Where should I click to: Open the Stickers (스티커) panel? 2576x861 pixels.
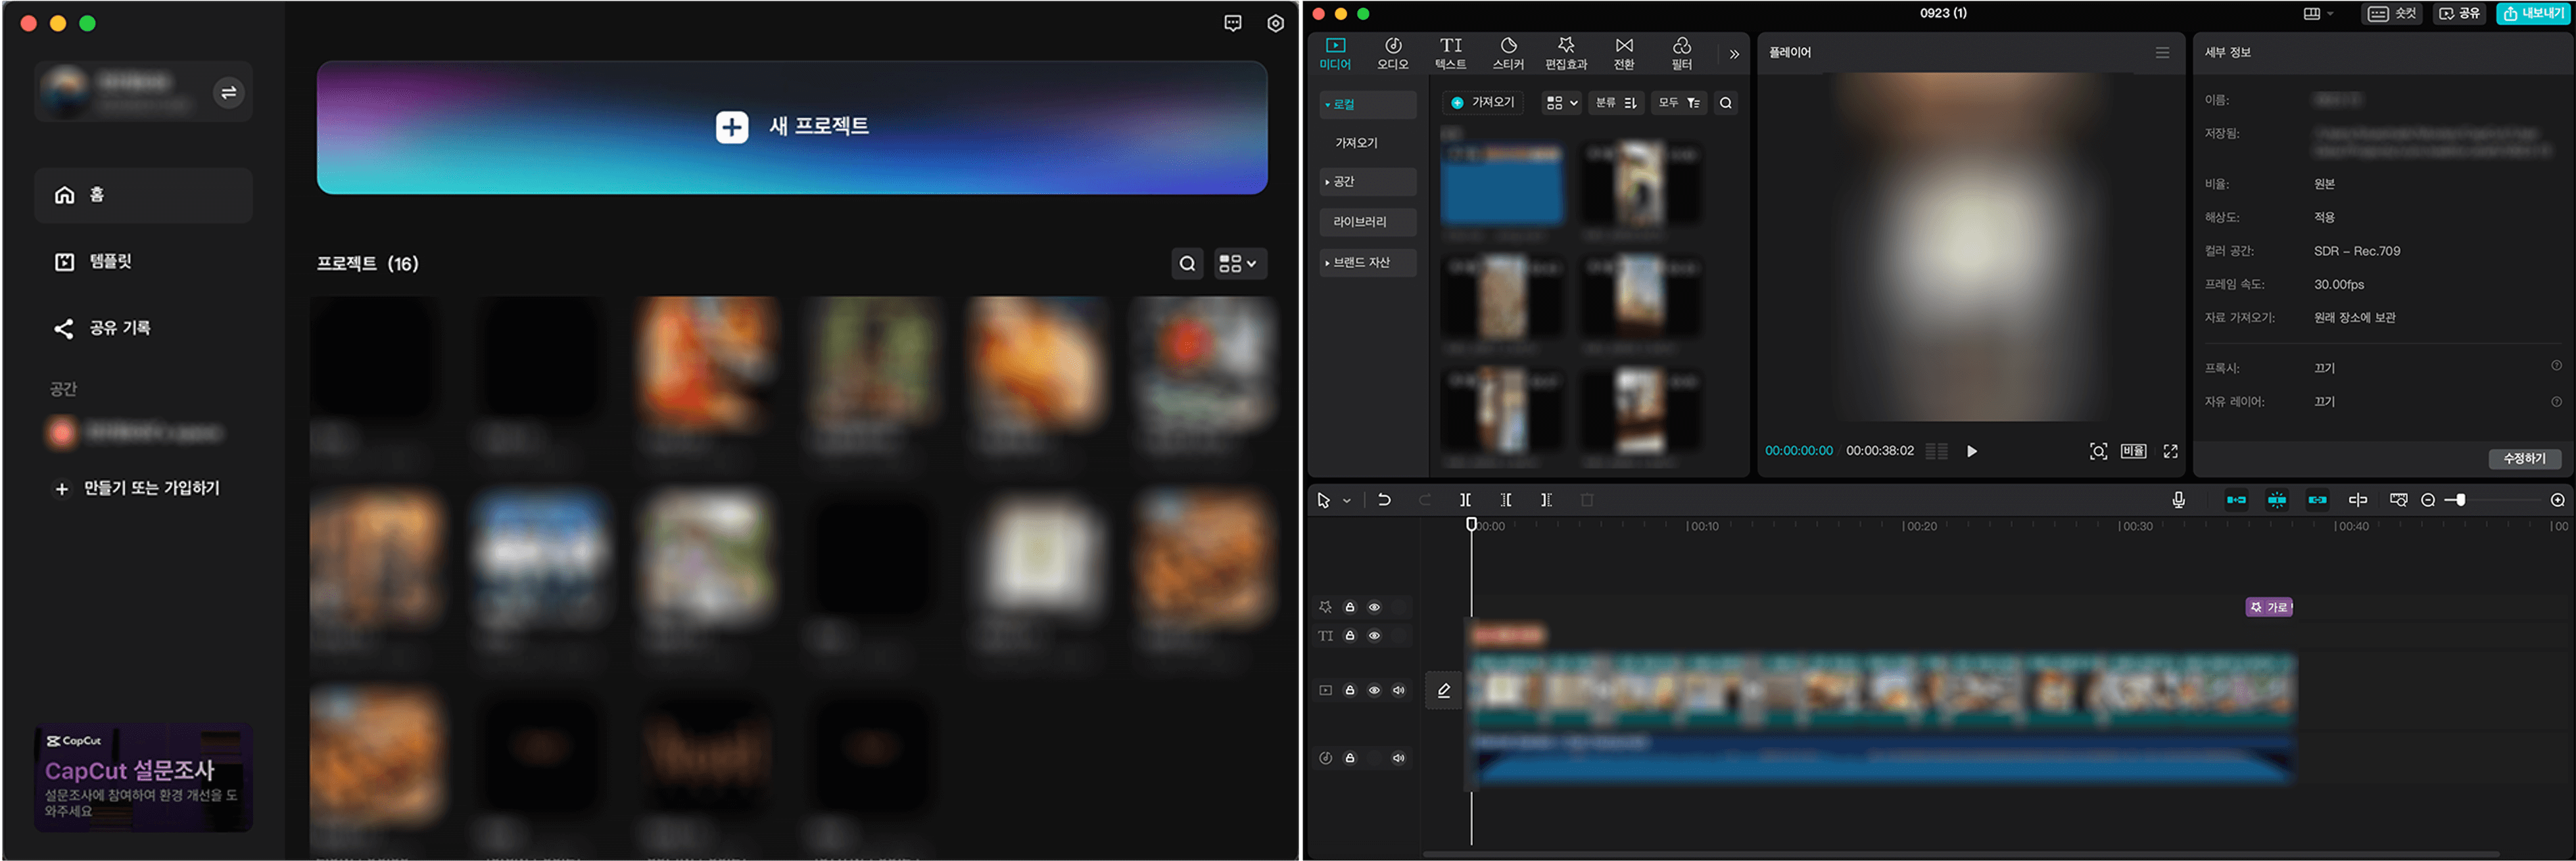1508,53
